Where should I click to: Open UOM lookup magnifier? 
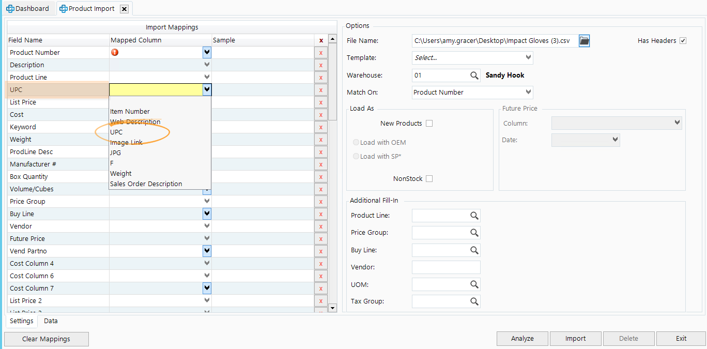[474, 284]
